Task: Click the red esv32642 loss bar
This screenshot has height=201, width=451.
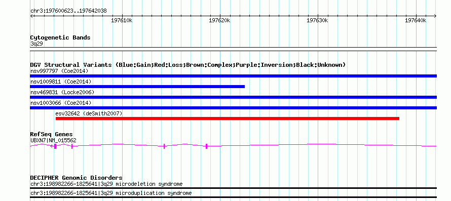Action: coord(228,118)
